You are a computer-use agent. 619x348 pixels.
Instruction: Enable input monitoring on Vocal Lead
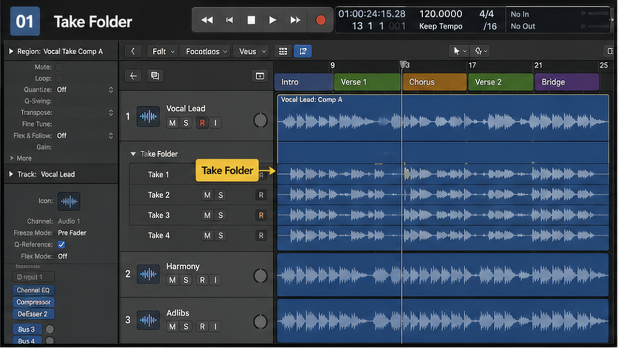pyautogui.click(x=215, y=123)
